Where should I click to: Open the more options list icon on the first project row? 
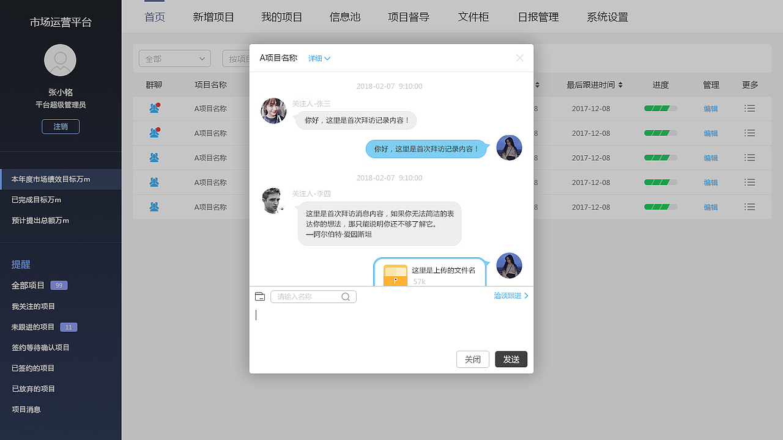pos(749,108)
